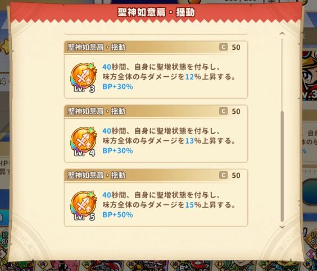Click the scroll-down arrow of the skill list
317x271 pixels.
282,227
